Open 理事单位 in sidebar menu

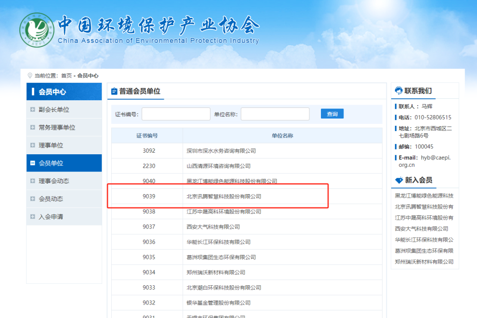[64, 145]
